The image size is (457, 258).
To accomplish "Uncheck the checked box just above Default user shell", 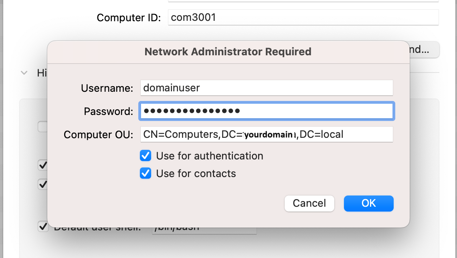I will pos(42,184).
